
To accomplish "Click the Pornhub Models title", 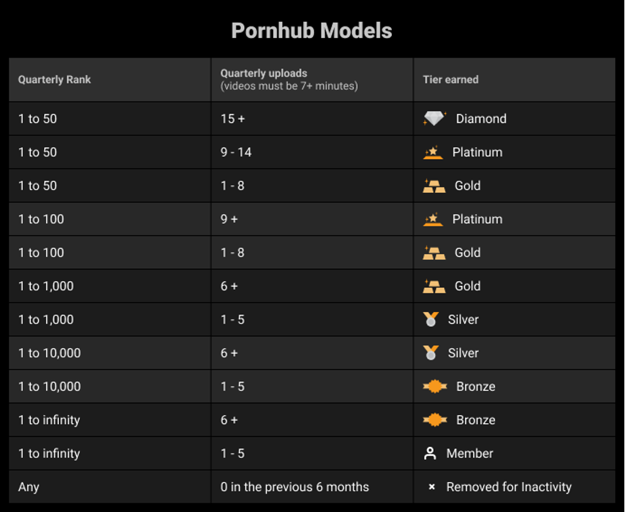I will 312,30.
